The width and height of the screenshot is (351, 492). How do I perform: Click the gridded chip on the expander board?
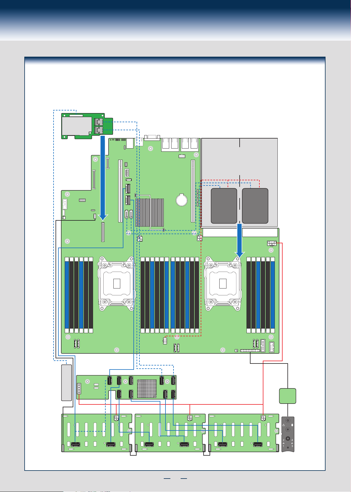[x=147, y=389]
